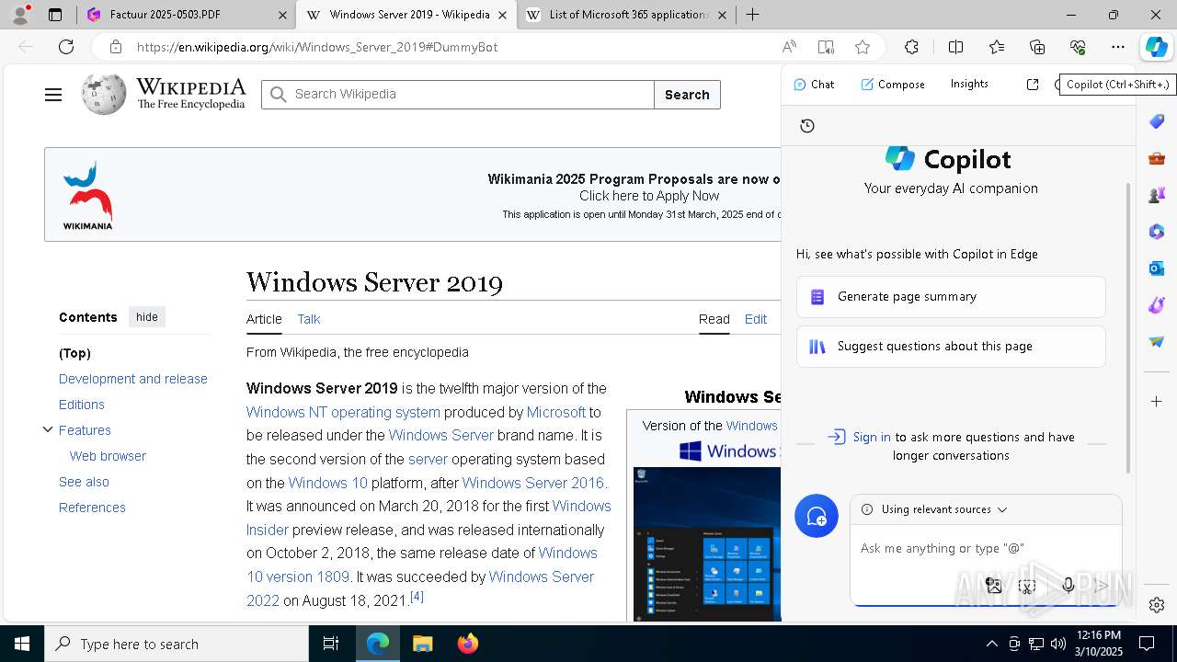Jump to Editions section in Contents
Image resolution: width=1177 pixels, height=662 pixels.
click(82, 405)
